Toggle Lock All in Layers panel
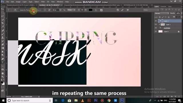 169,17
